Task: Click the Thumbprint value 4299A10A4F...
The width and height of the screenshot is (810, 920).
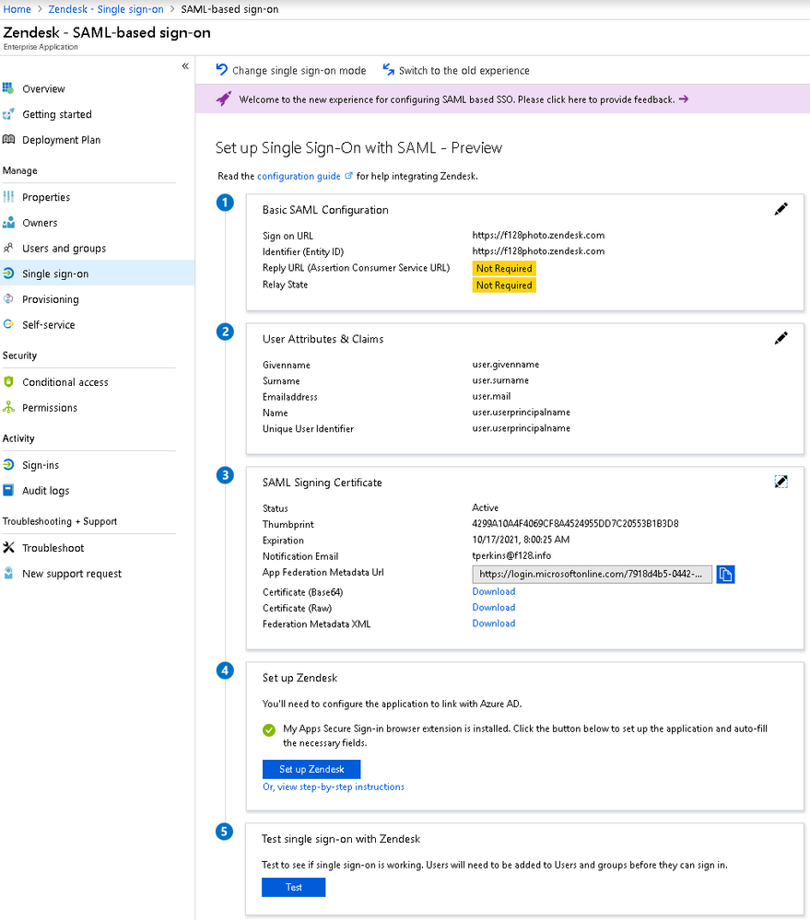Action: click(575, 523)
